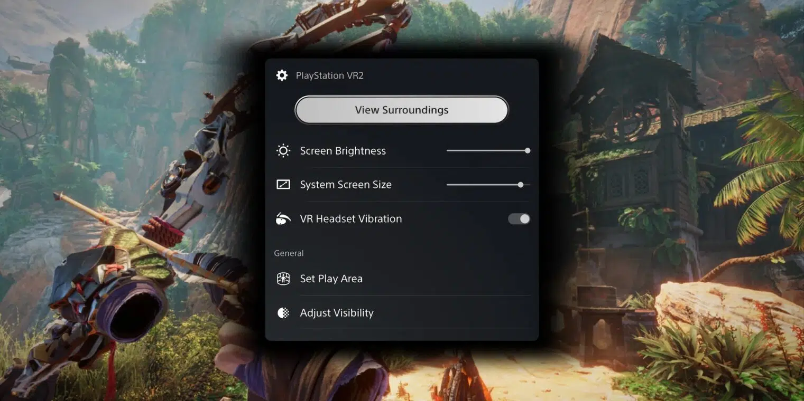Click the VR Headset Vibration headset icon

pos(283,218)
